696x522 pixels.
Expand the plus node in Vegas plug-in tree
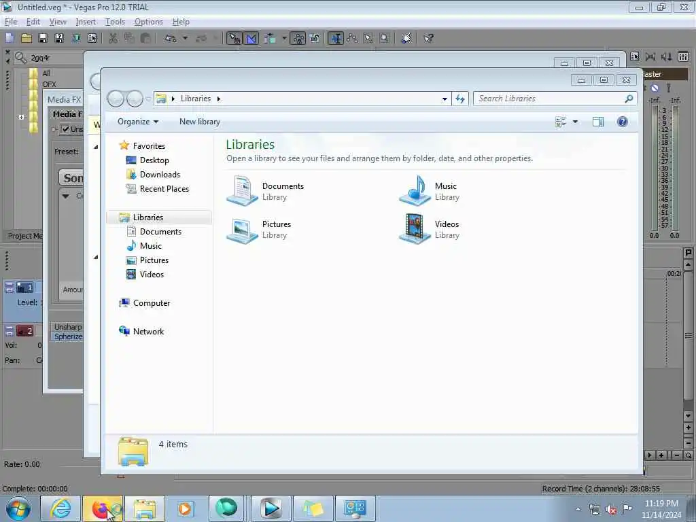pos(21,117)
